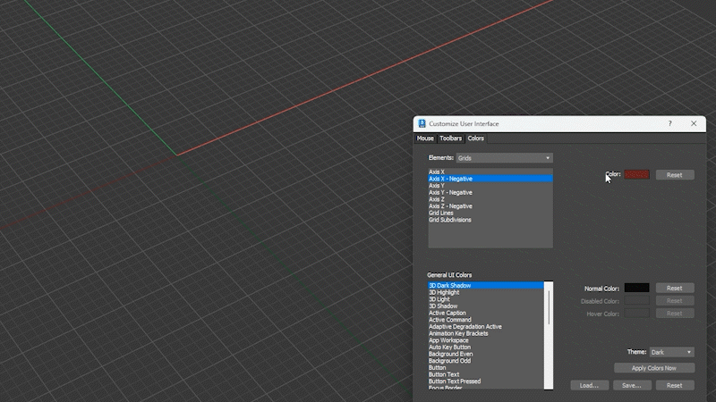Switch to the Mouse tab
This screenshot has height=402, width=716.
425,138
